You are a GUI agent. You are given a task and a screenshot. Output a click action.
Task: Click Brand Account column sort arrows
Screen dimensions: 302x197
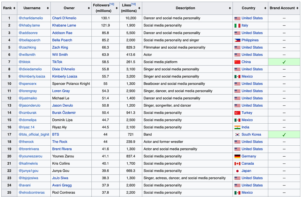(297, 8)
